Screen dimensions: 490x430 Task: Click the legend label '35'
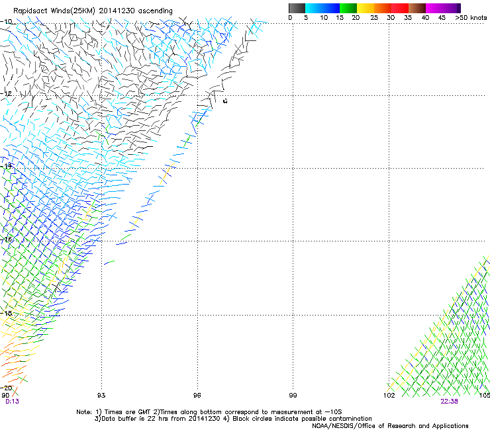coord(408,18)
